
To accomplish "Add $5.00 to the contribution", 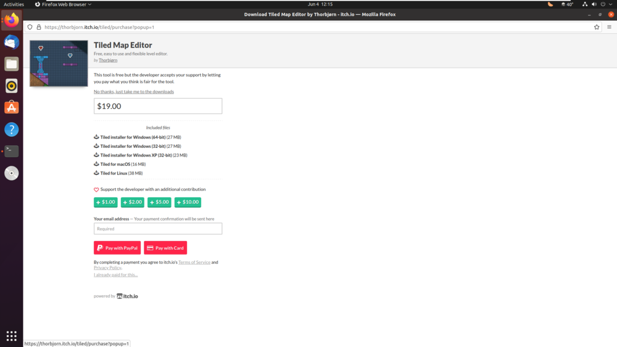I will [159, 202].
